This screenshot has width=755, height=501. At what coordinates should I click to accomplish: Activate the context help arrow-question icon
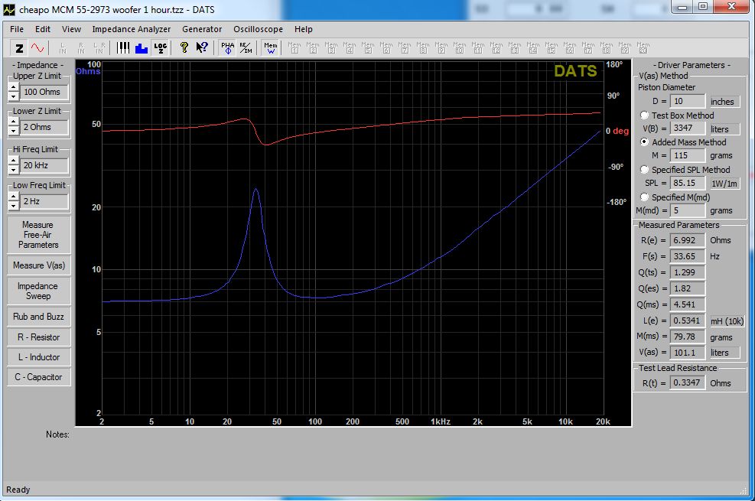pos(202,47)
